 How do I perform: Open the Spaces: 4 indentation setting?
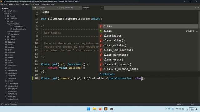point(179,104)
